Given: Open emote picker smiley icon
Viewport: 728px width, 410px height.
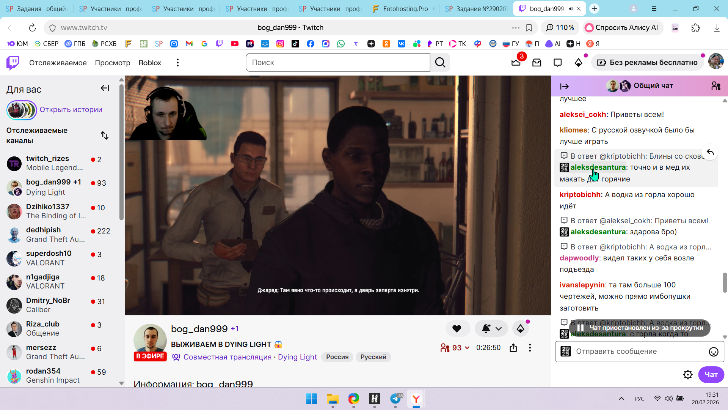Looking at the screenshot, I should tap(714, 352).
